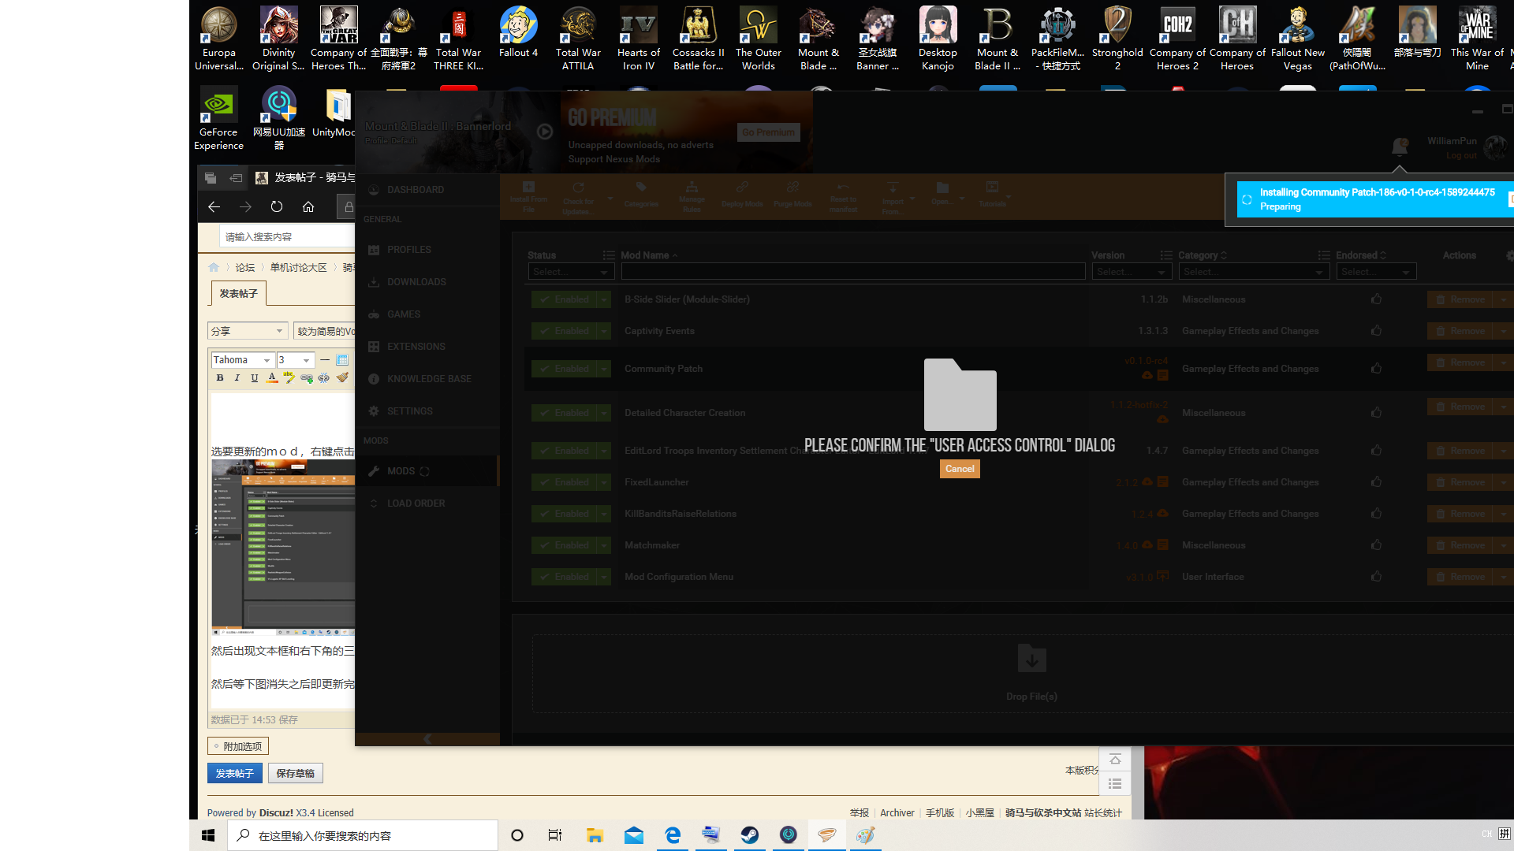The height and width of the screenshot is (851, 1514).
Task: Open 分享 category dropdown in forum post
Action: click(x=247, y=331)
